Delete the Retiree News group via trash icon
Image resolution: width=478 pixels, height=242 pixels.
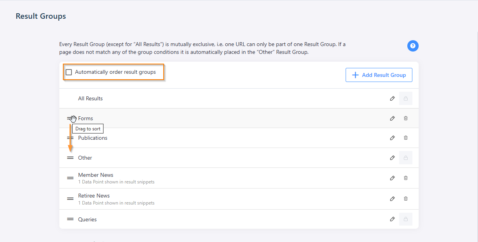point(405,199)
